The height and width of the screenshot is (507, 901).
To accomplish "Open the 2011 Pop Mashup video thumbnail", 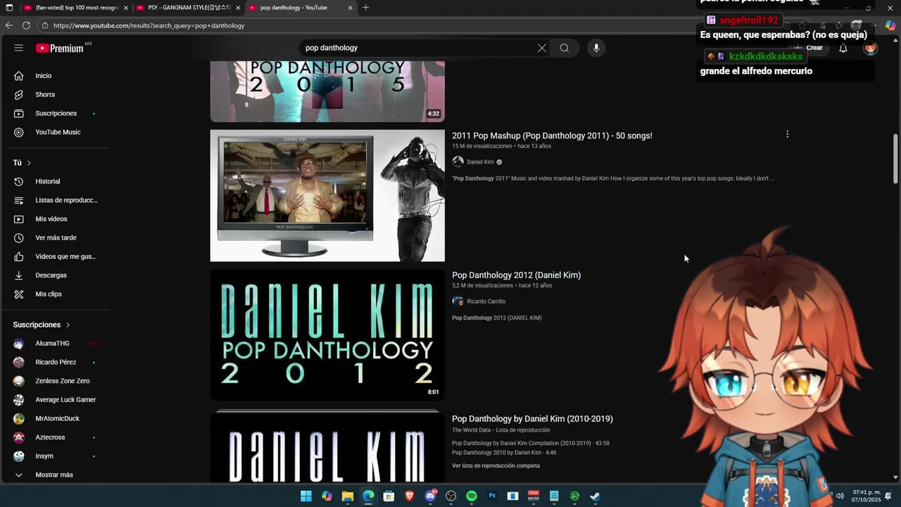I will click(x=327, y=195).
